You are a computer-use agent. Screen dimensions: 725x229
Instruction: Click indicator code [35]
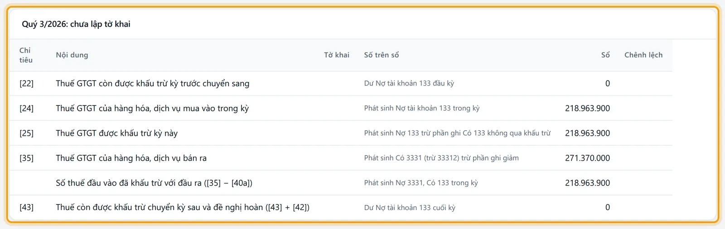coord(26,158)
